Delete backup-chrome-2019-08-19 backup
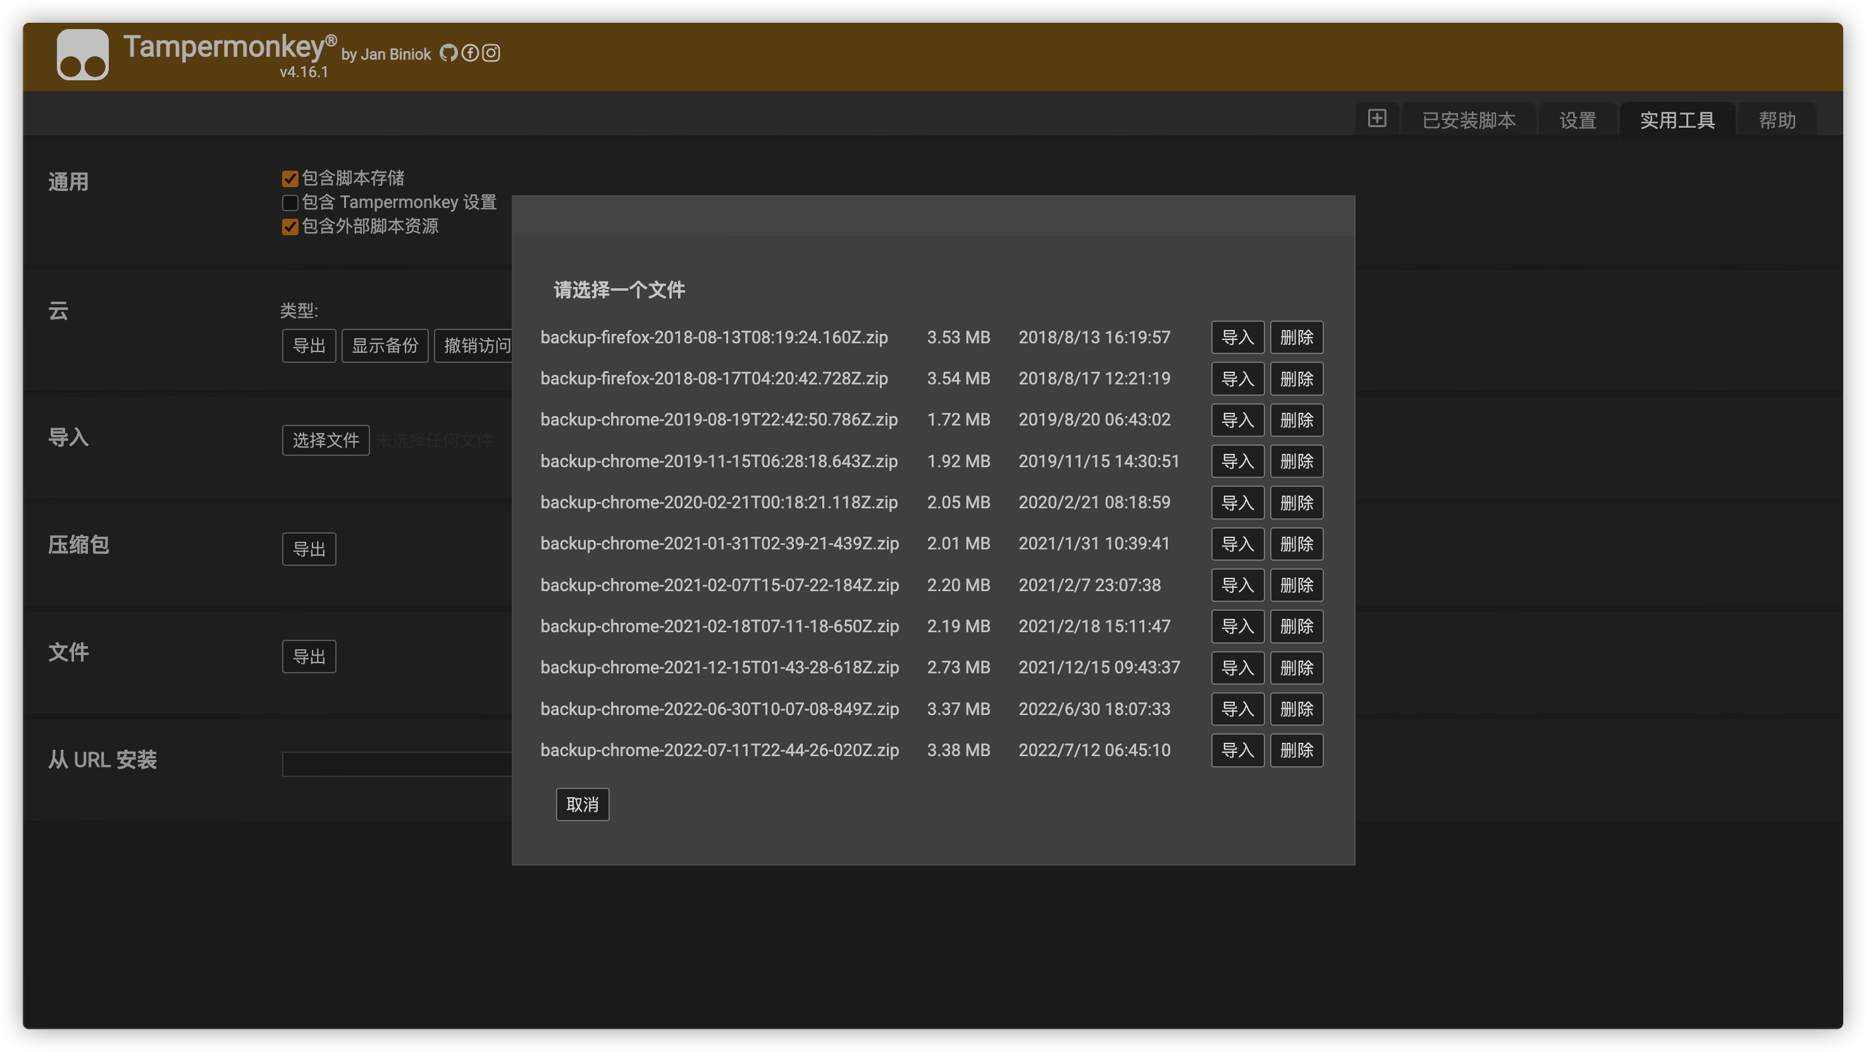Viewport: 1866px width, 1052px height. (x=1297, y=420)
